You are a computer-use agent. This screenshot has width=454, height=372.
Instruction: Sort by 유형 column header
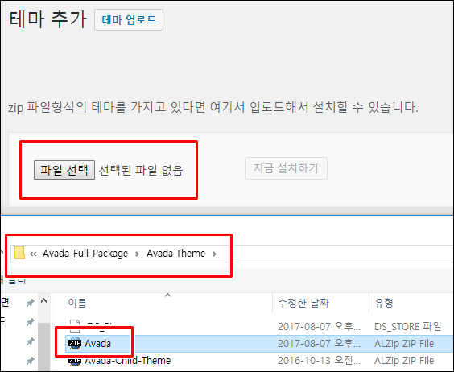[384, 303]
